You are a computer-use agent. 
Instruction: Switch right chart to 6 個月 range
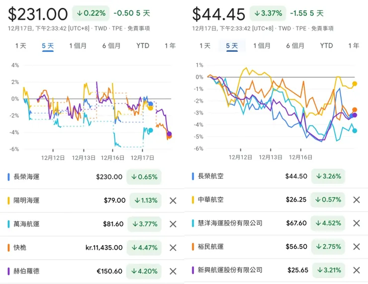295,46
